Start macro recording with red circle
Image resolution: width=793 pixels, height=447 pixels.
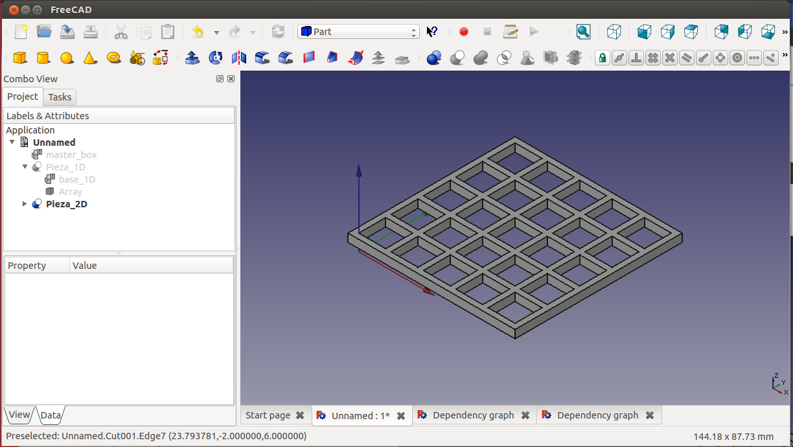[464, 32]
